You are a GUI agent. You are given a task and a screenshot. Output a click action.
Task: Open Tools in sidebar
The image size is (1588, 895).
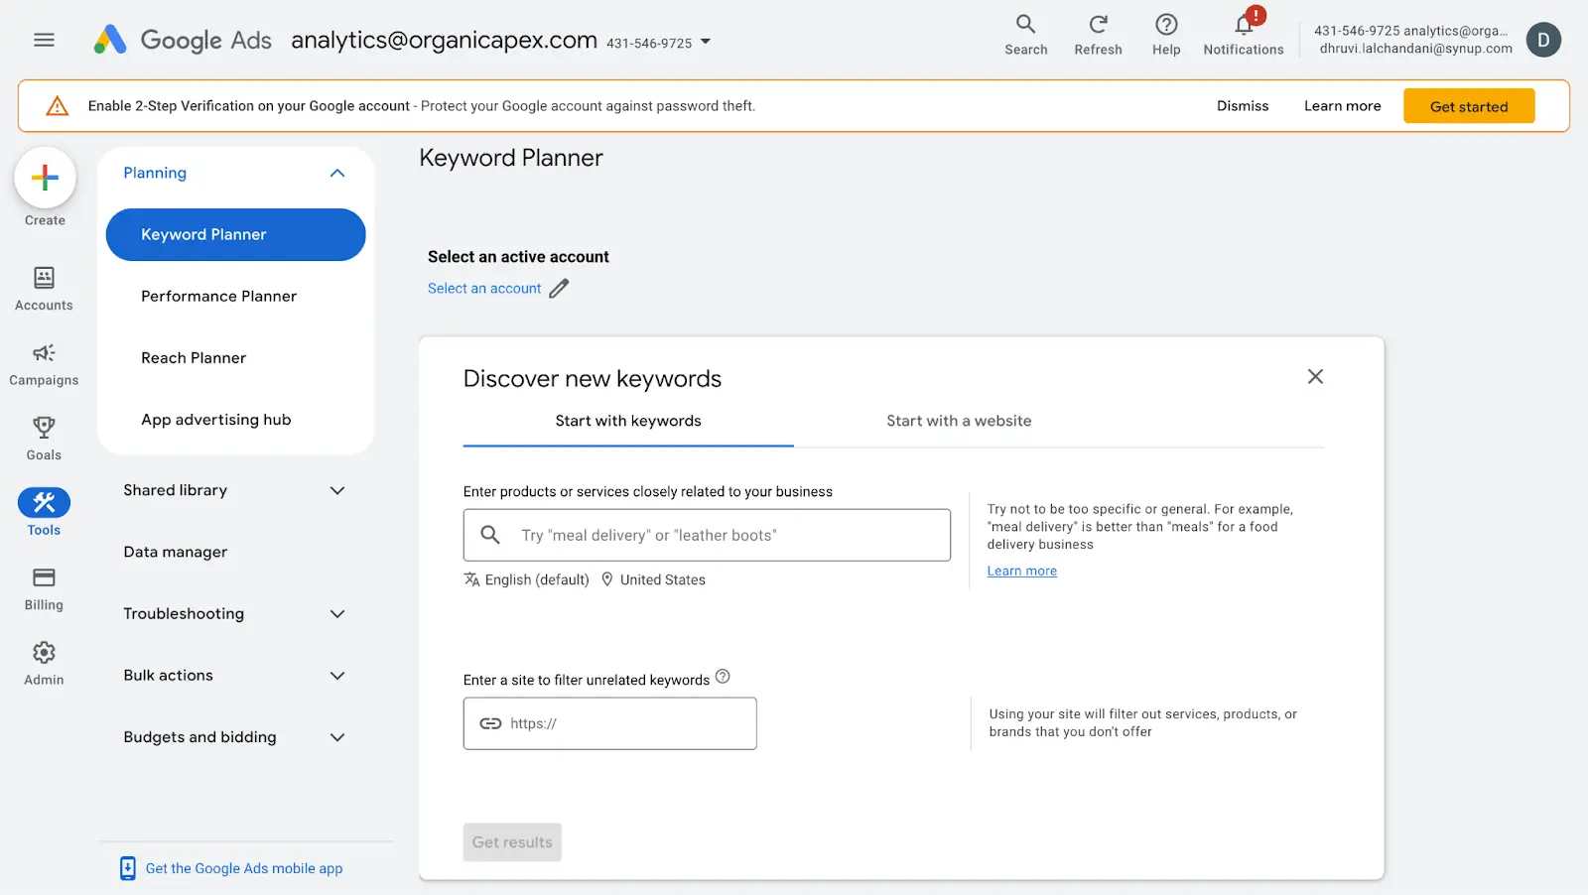click(44, 512)
